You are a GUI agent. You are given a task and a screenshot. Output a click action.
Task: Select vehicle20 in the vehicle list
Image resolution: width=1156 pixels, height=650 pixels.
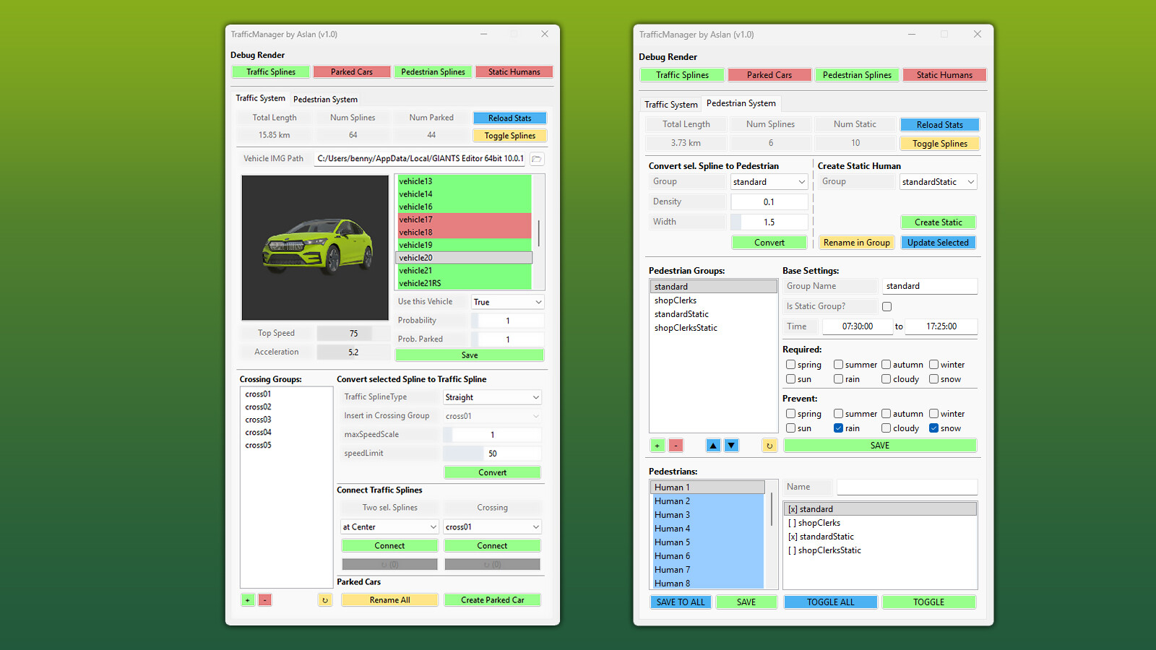point(462,257)
